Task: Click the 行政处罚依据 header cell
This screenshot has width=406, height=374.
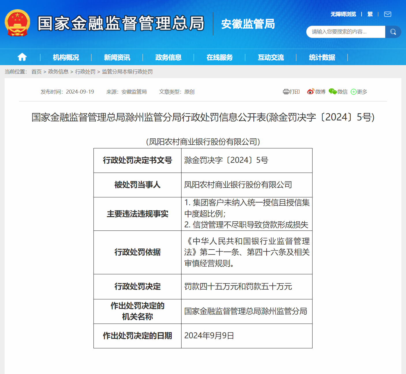Action: (137, 252)
